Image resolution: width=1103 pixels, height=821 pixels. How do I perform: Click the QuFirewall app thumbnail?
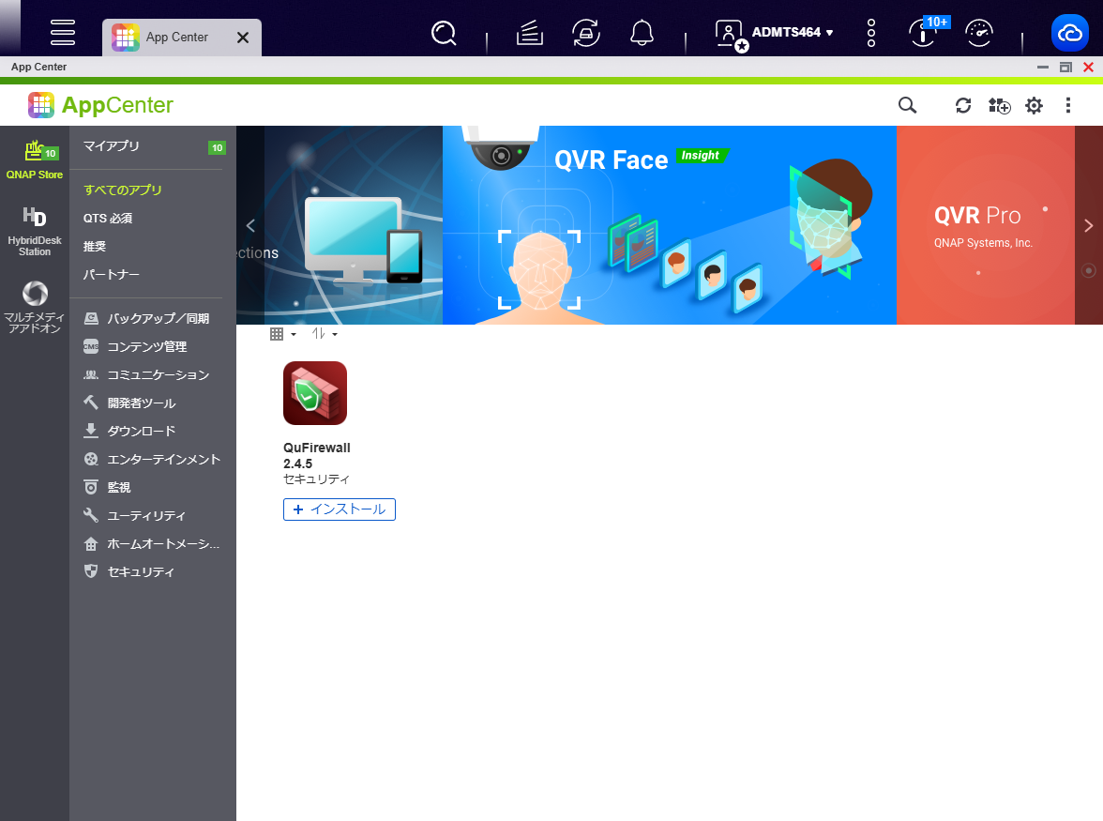[x=315, y=393]
